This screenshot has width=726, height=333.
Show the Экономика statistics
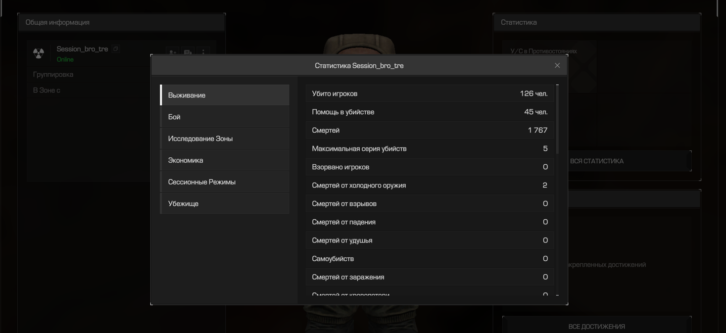(225, 160)
